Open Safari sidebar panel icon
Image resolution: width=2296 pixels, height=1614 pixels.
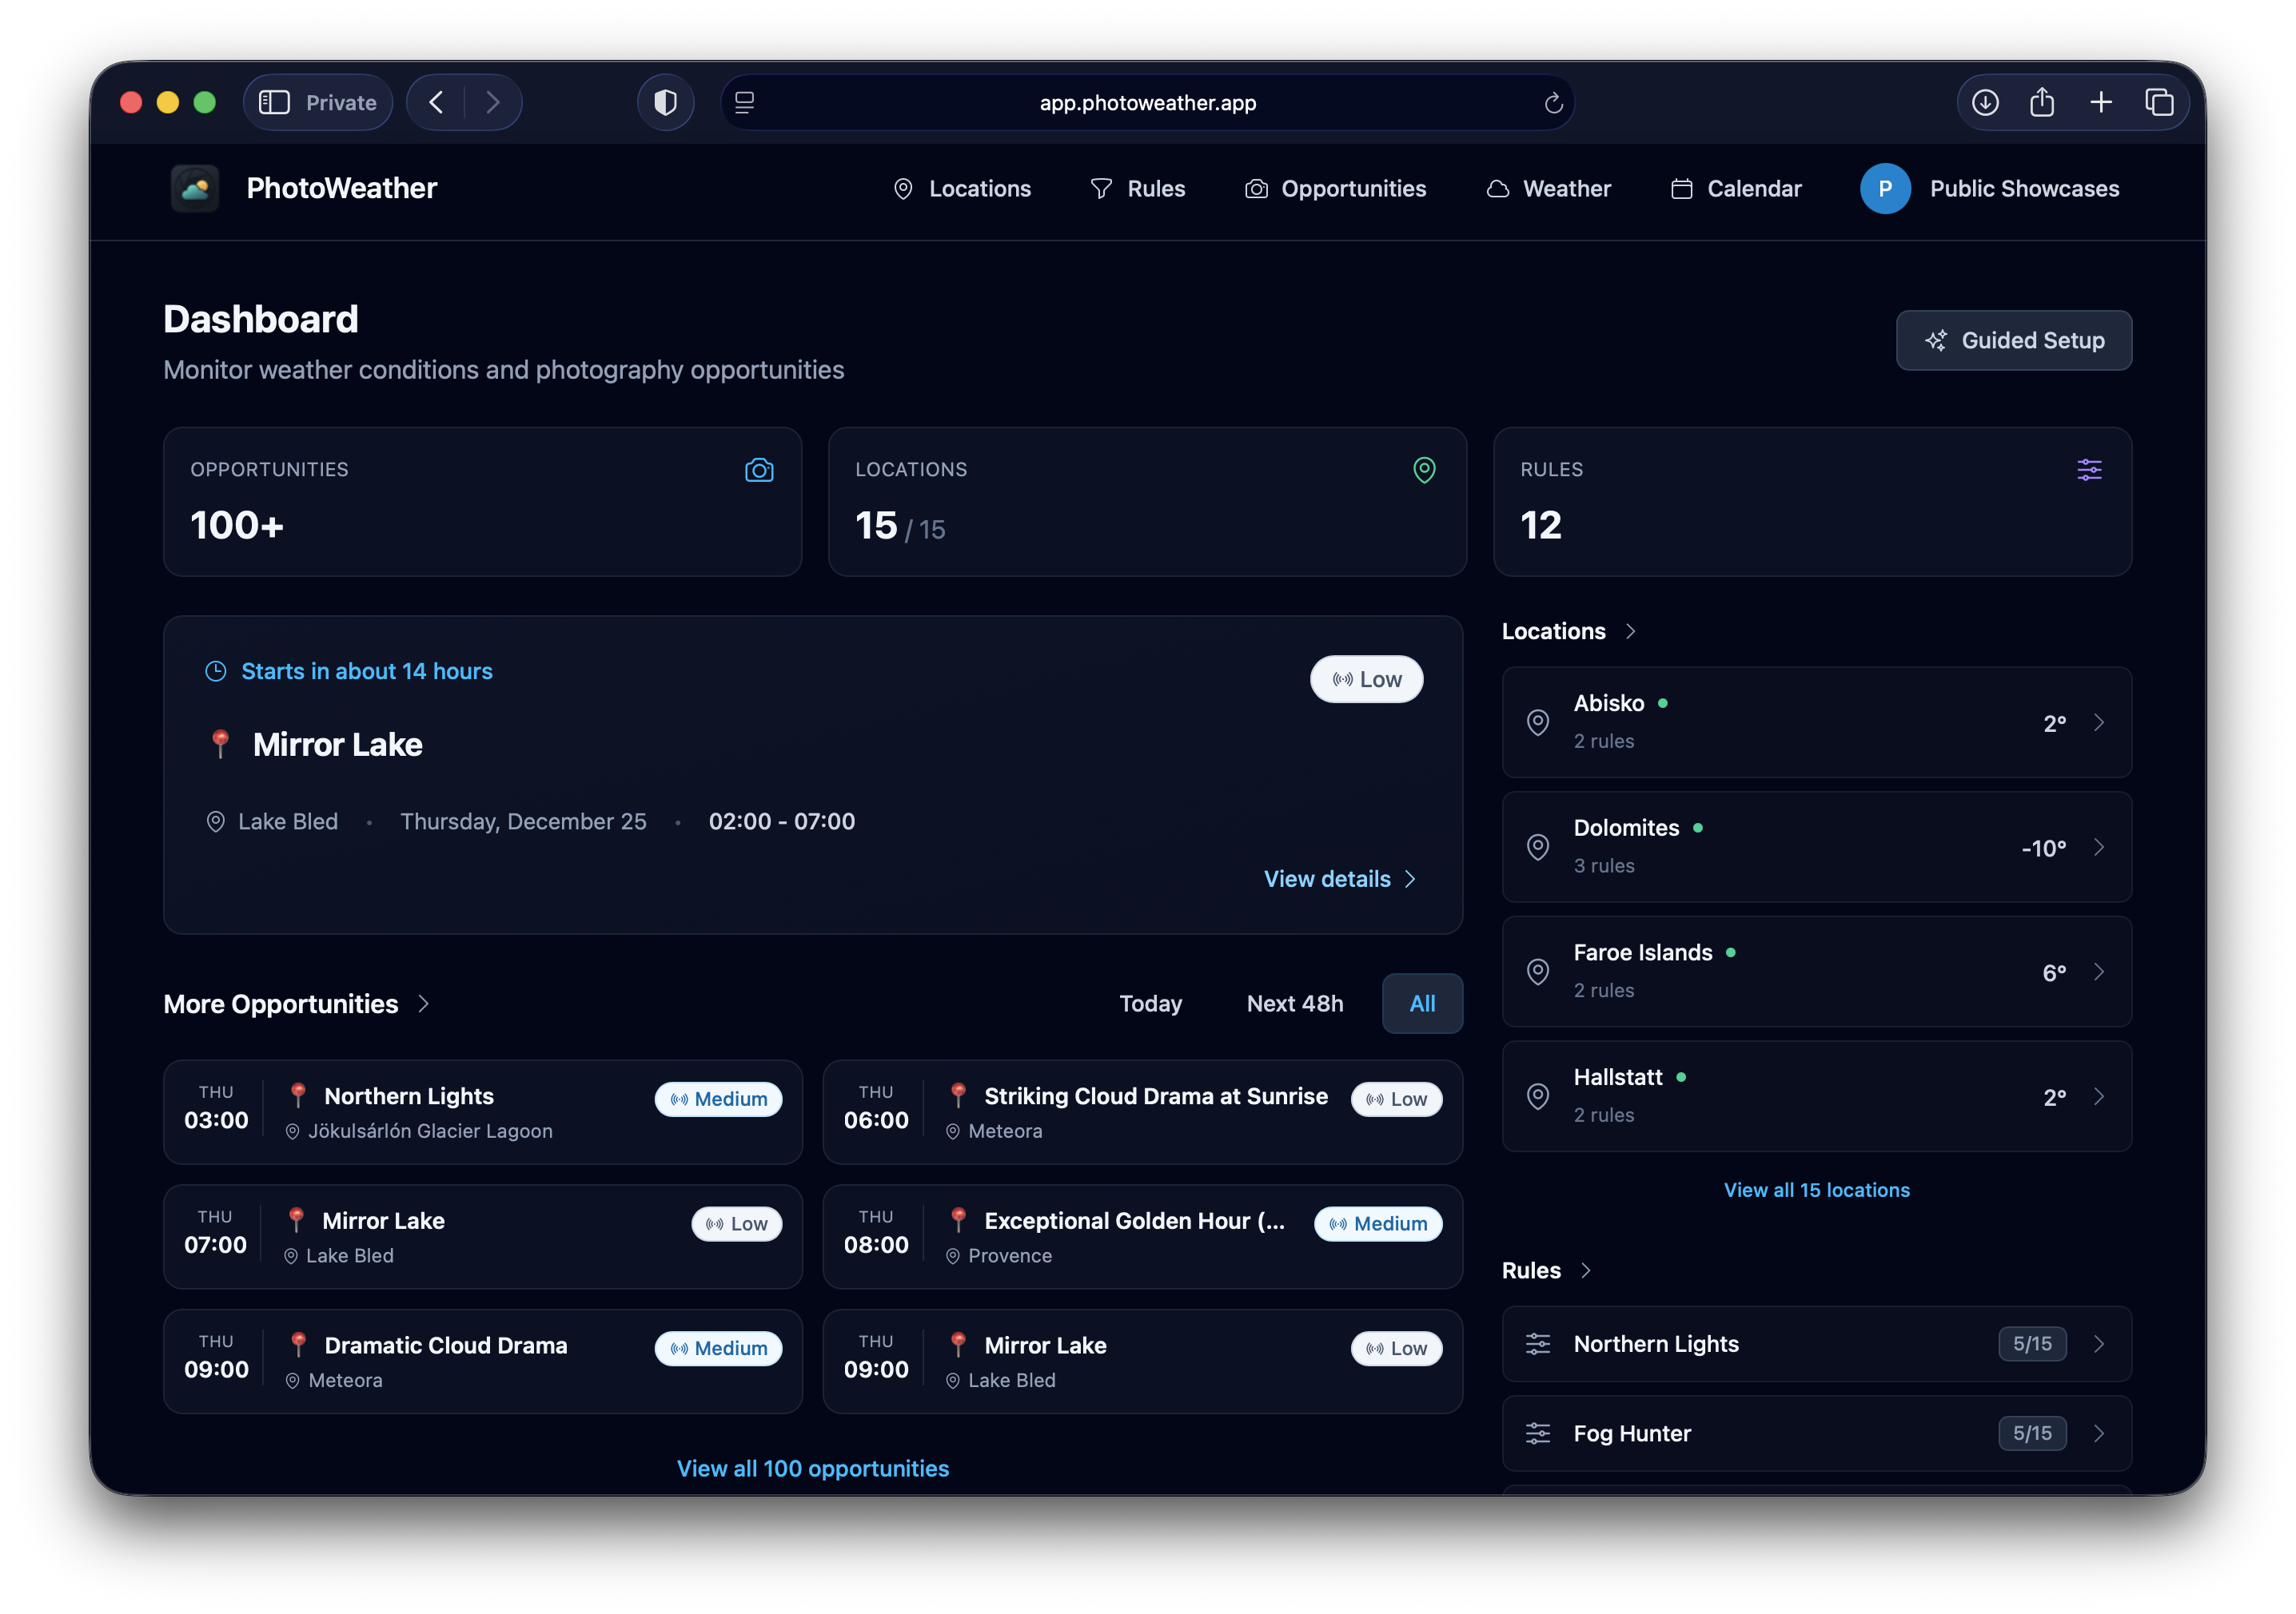[274, 102]
